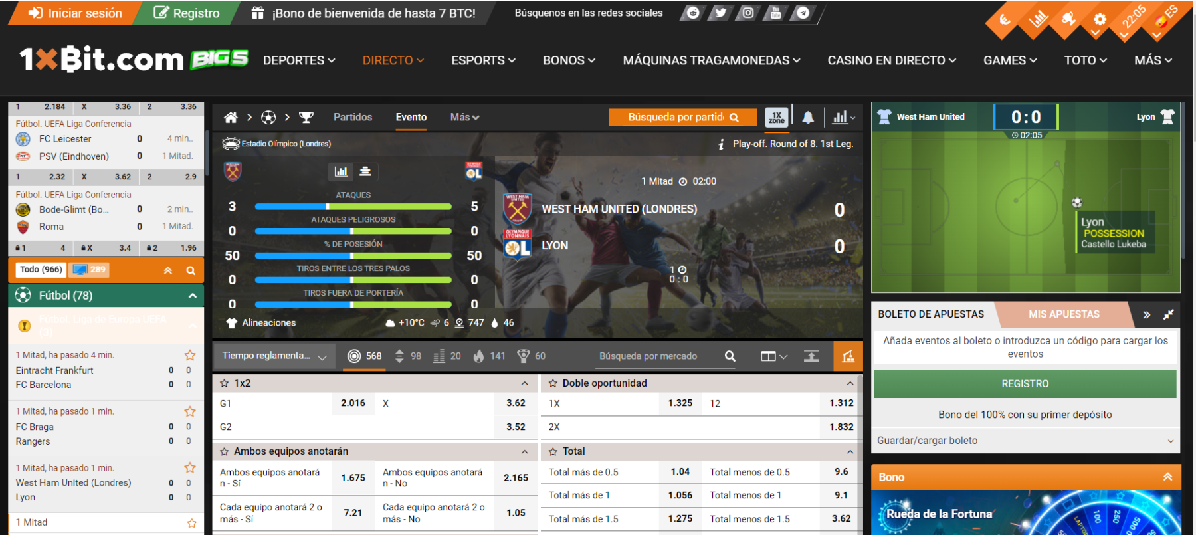
Task: Open the statistics chart dropdown beside the bell
Action: [x=844, y=118]
